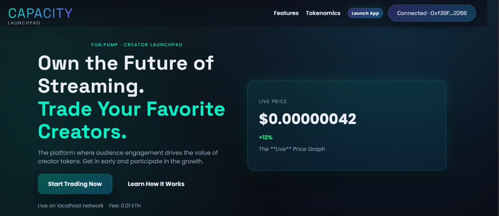Hit Start Trading Now
The width and height of the screenshot is (499, 216).
(x=75, y=184)
